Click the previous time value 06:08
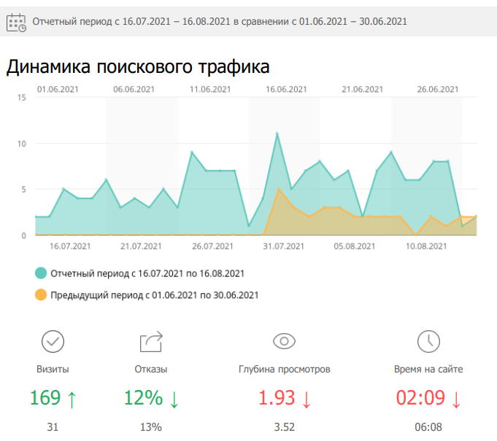The width and height of the screenshot is (497, 441). [x=428, y=427]
